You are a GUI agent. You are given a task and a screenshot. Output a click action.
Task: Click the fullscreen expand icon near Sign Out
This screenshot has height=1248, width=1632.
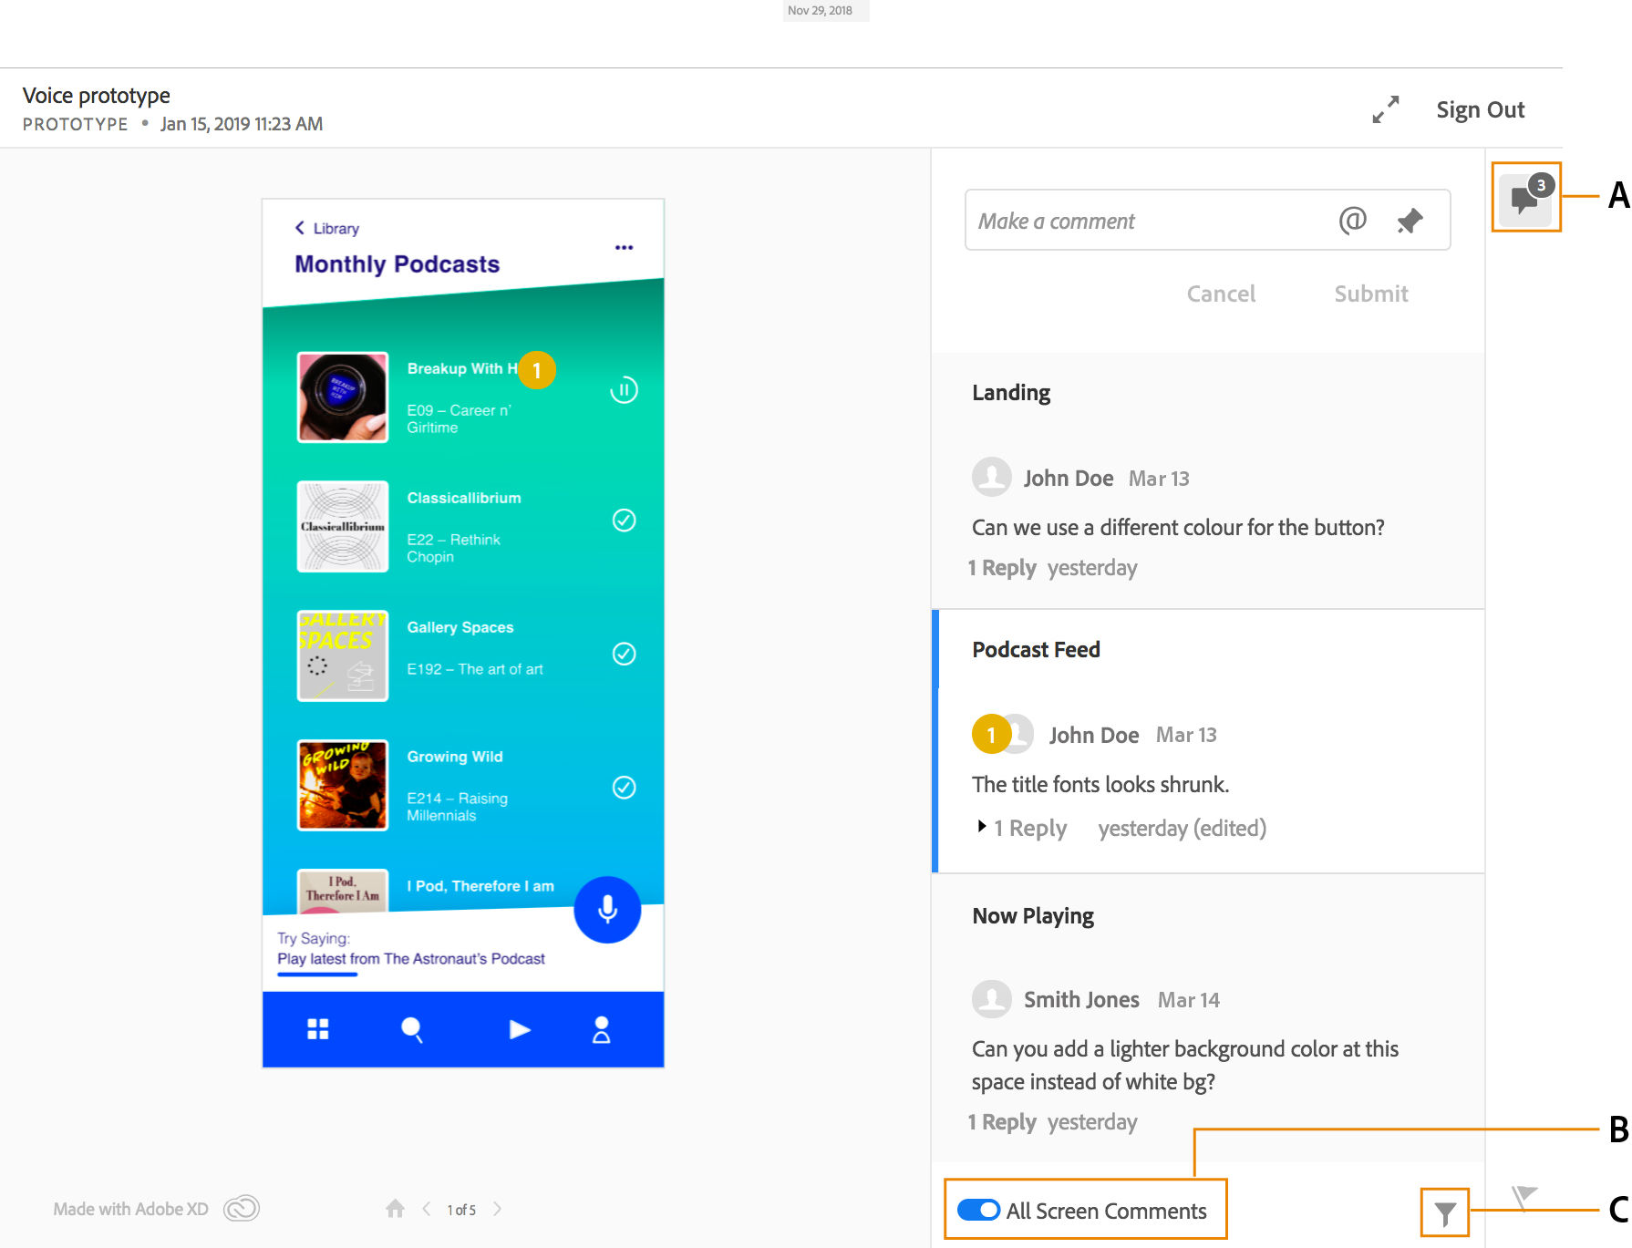coord(1387,108)
